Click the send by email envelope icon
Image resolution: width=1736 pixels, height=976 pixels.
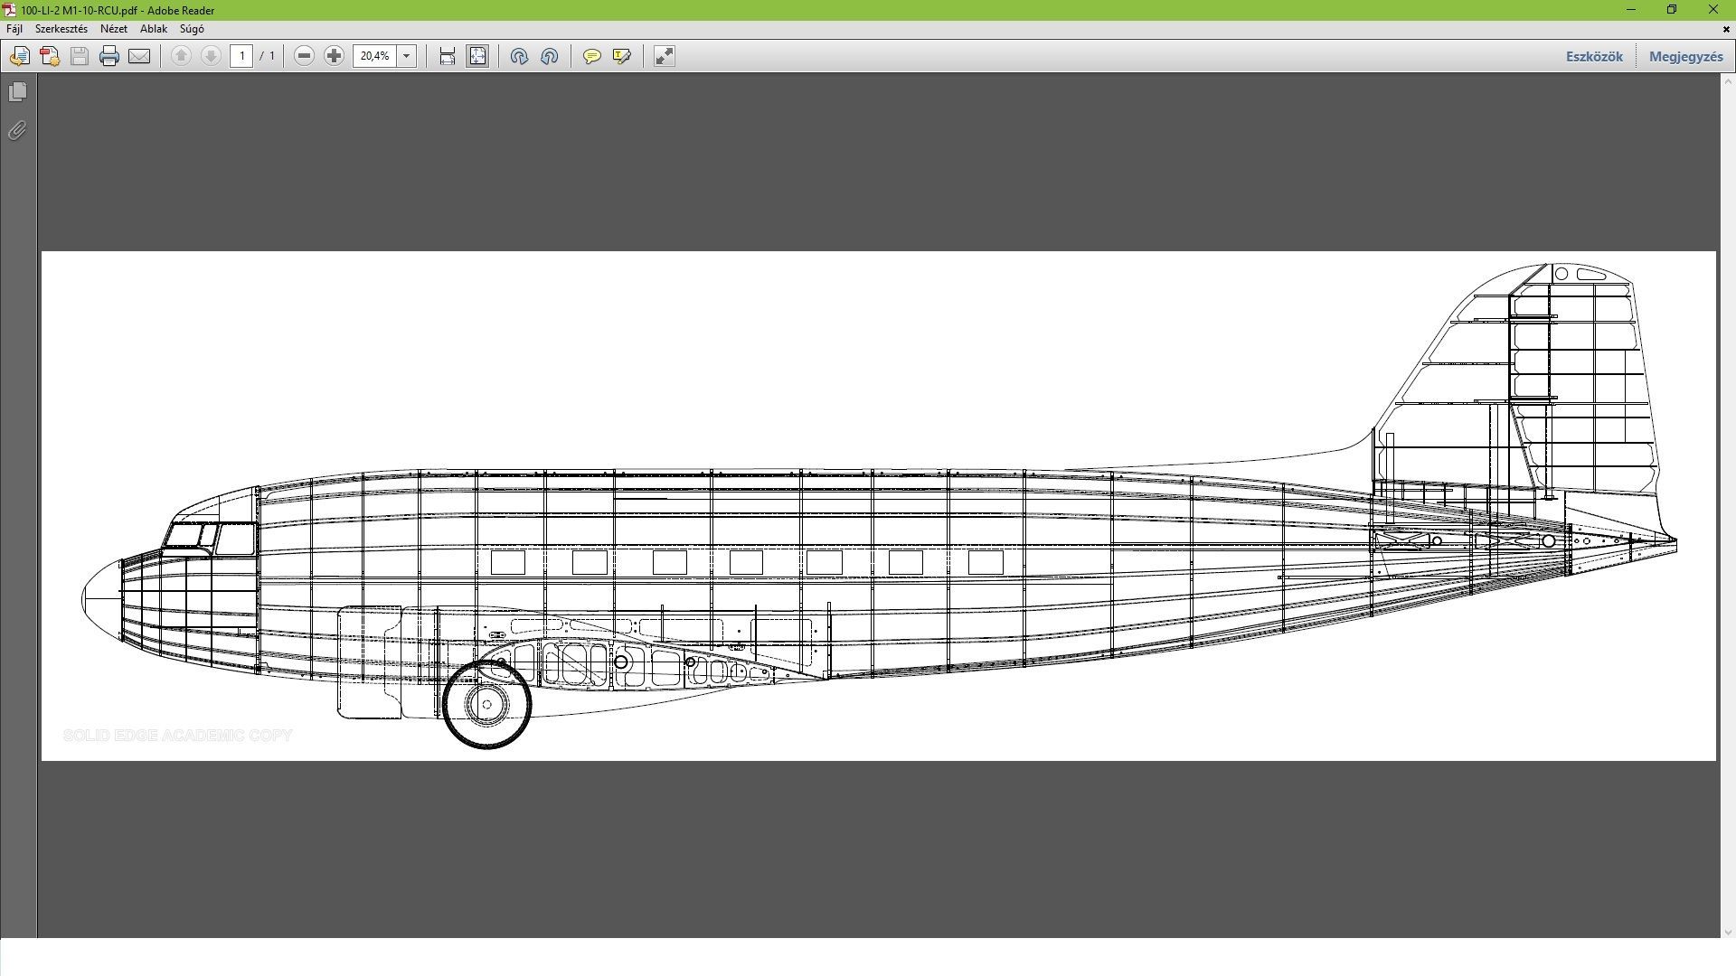click(139, 56)
